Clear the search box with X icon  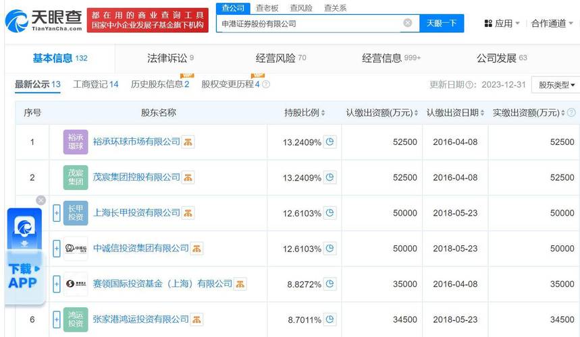tap(407, 23)
